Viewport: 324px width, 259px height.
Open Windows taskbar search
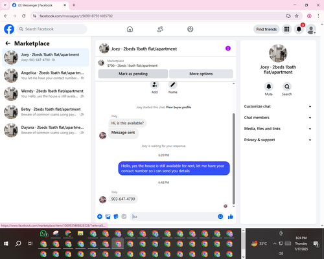coord(18,243)
